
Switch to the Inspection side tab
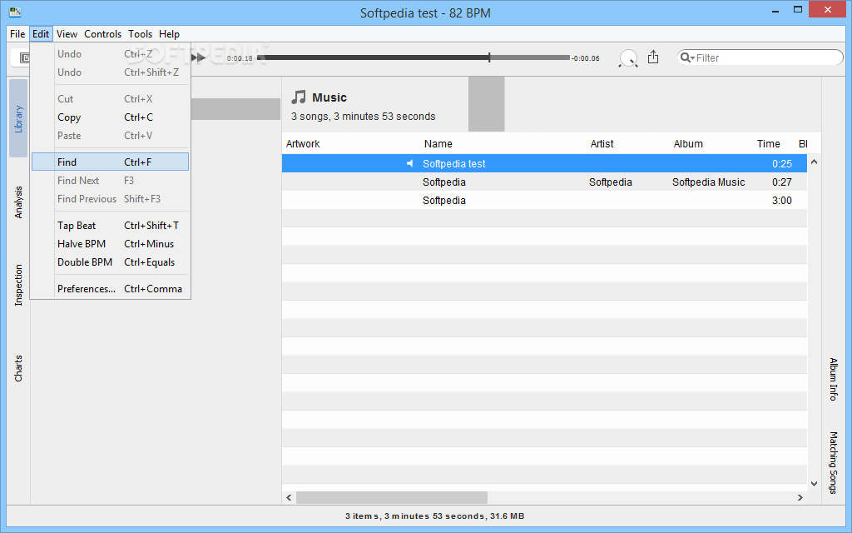pos(18,285)
